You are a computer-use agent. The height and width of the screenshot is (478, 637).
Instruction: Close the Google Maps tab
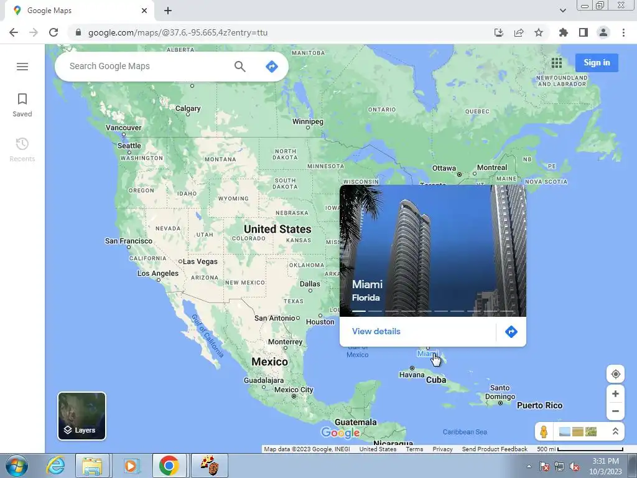coord(144,11)
